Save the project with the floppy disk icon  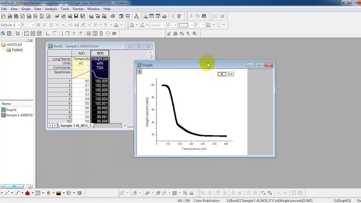[76, 16]
